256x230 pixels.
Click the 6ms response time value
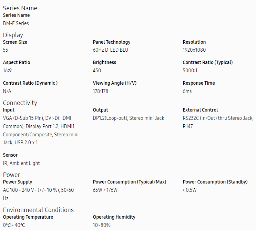(x=187, y=91)
